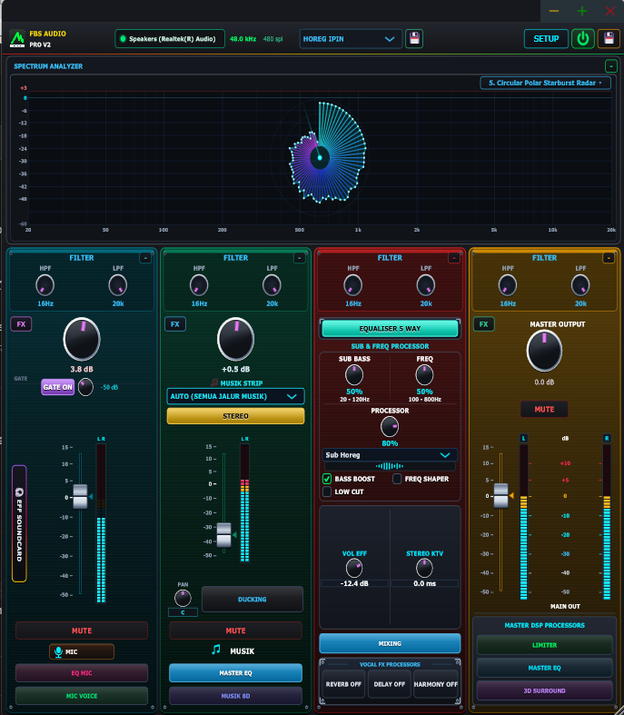The width and height of the screenshot is (624, 715).
Task: Enable the FREQ SHAPER checkbox
Action: [397, 479]
